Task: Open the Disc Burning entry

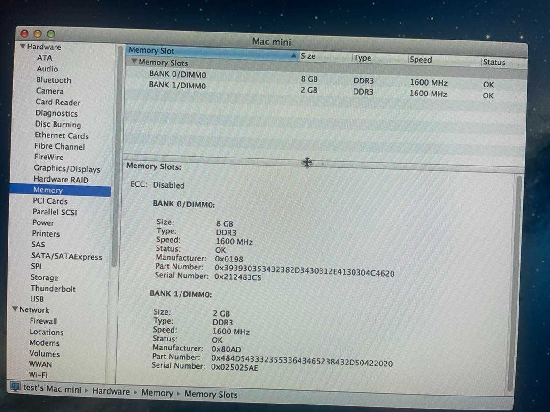Action: click(58, 124)
